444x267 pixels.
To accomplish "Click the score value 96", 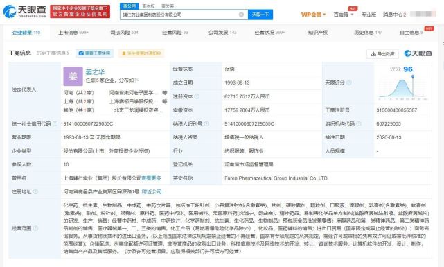I will pyautogui.click(x=408, y=69).
